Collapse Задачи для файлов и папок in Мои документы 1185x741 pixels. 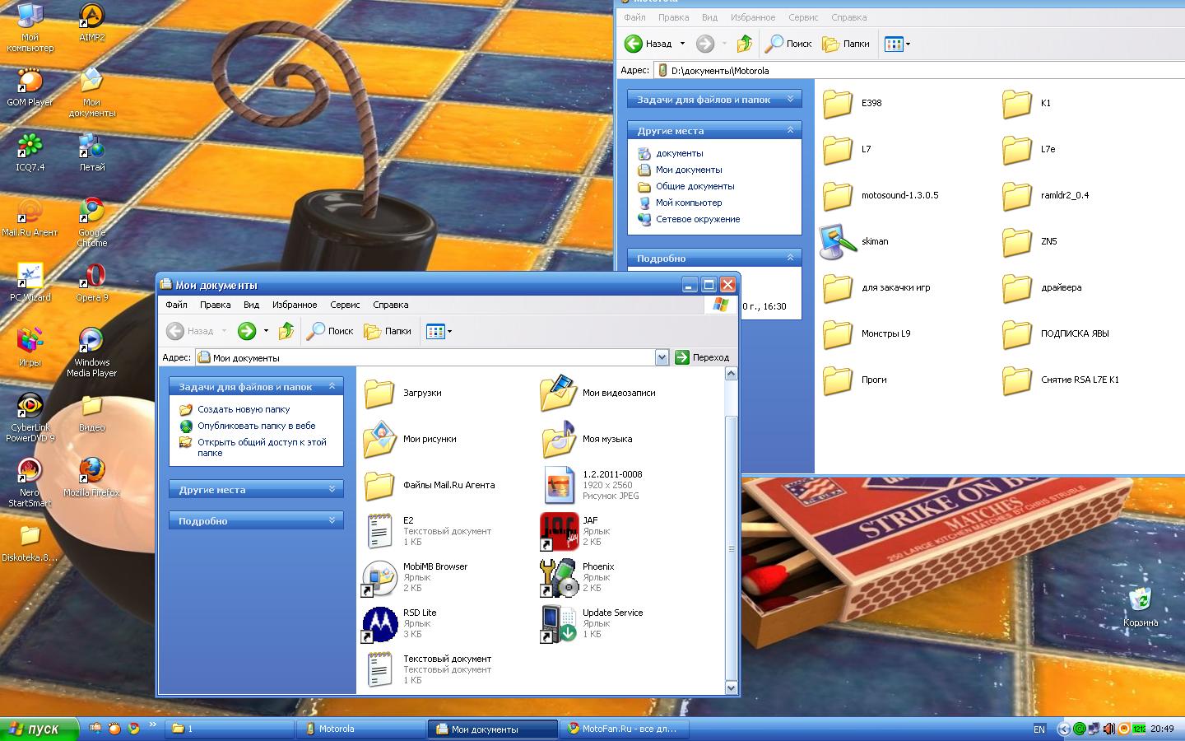click(x=332, y=386)
